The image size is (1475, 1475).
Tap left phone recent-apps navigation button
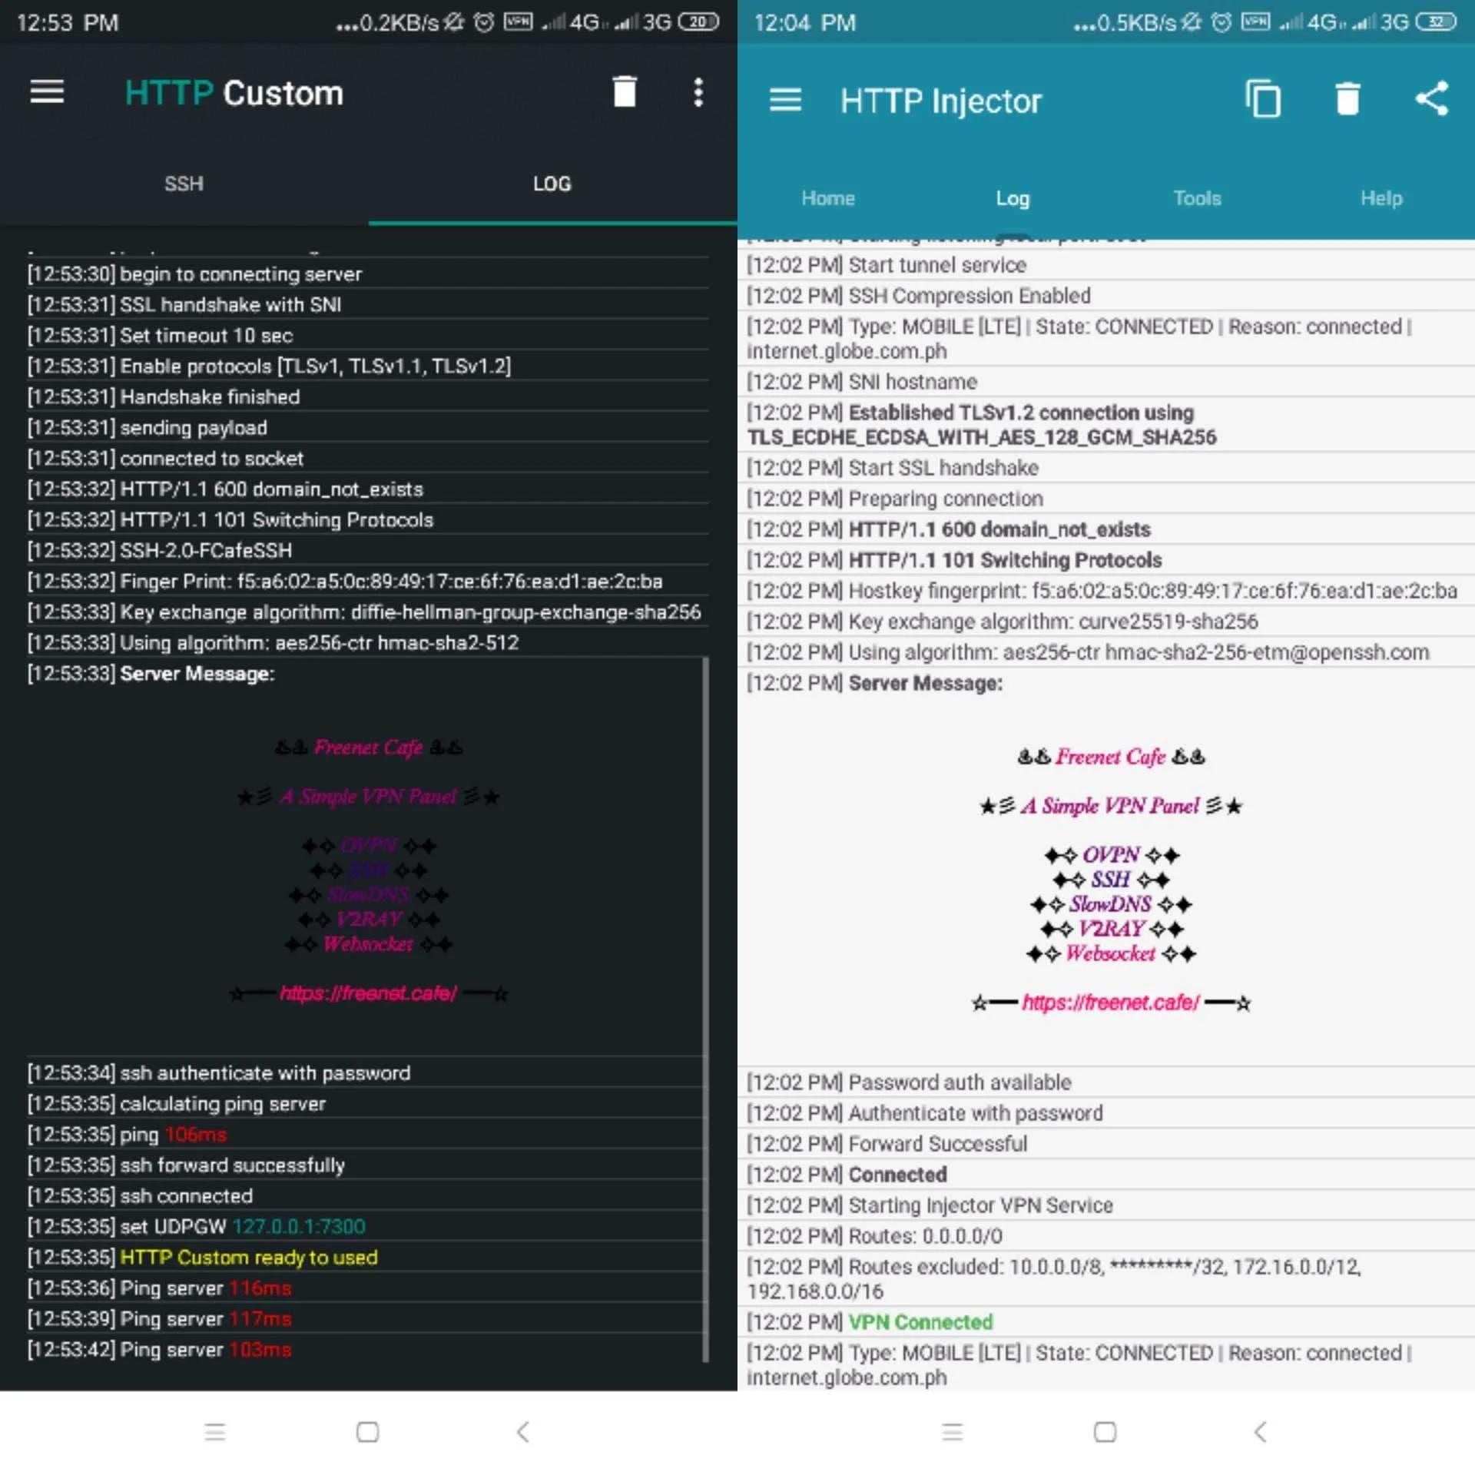tap(215, 1432)
